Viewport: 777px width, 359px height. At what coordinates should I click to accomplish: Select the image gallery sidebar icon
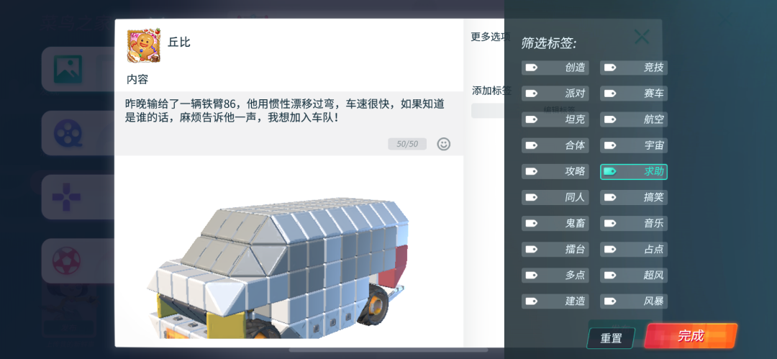click(x=68, y=69)
